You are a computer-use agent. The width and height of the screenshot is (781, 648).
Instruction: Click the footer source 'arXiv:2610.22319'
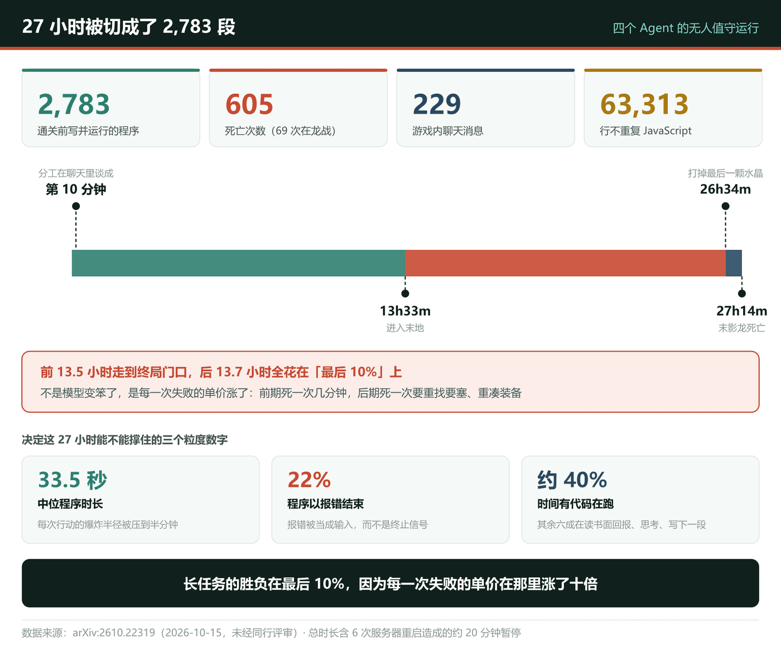point(114,633)
